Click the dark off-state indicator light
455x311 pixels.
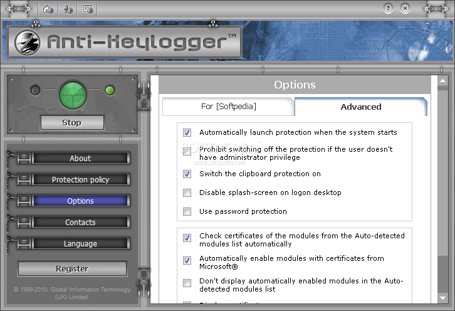35,90
